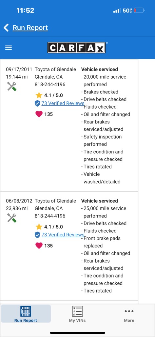Screen dimensions: 155x337
Task: Open 73 Verified Reviews link in 2011 record
Action: pos(63,103)
